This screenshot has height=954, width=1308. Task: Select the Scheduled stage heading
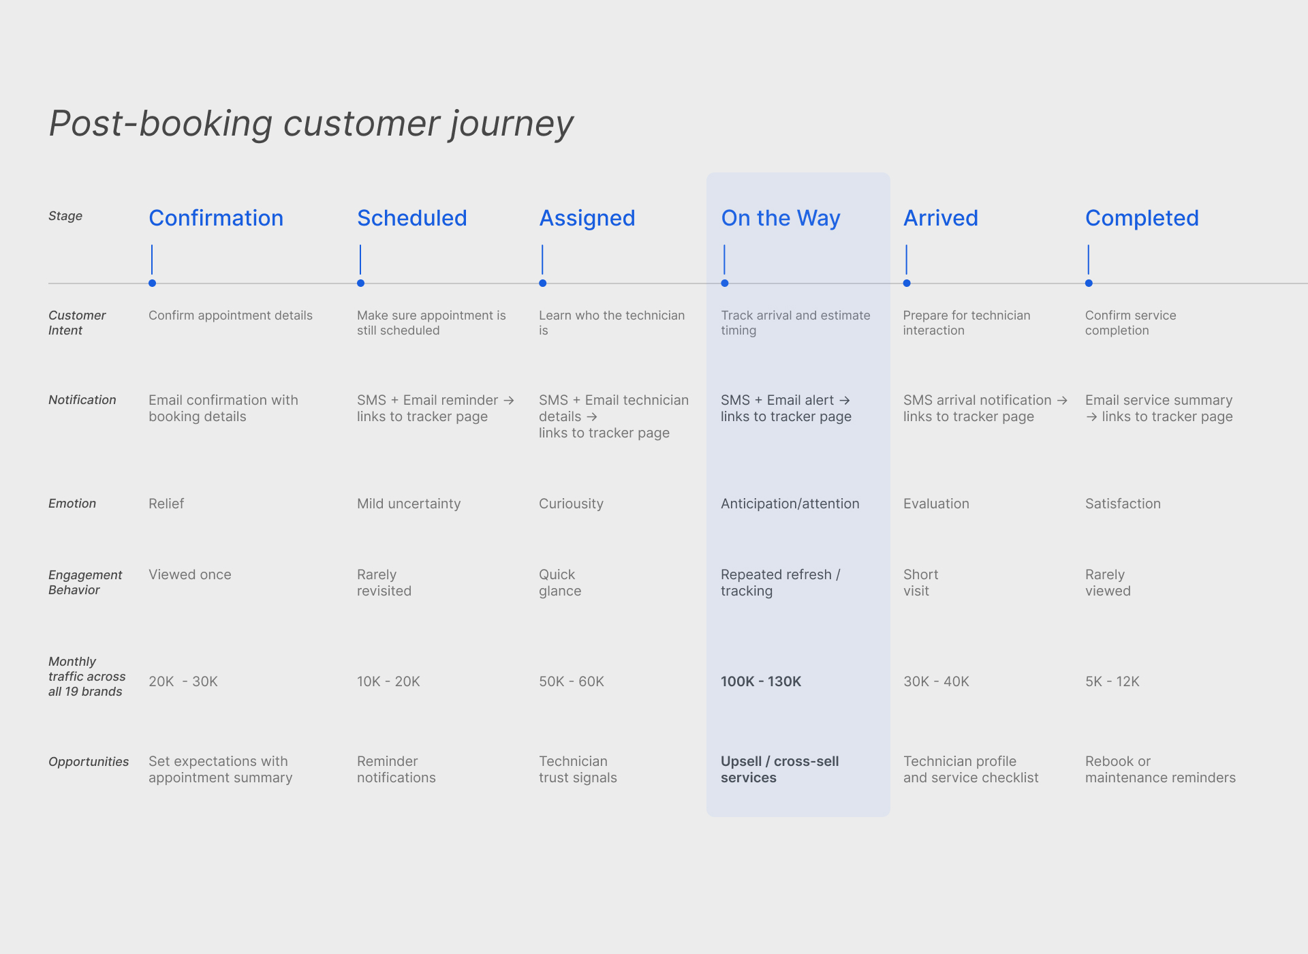click(411, 218)
